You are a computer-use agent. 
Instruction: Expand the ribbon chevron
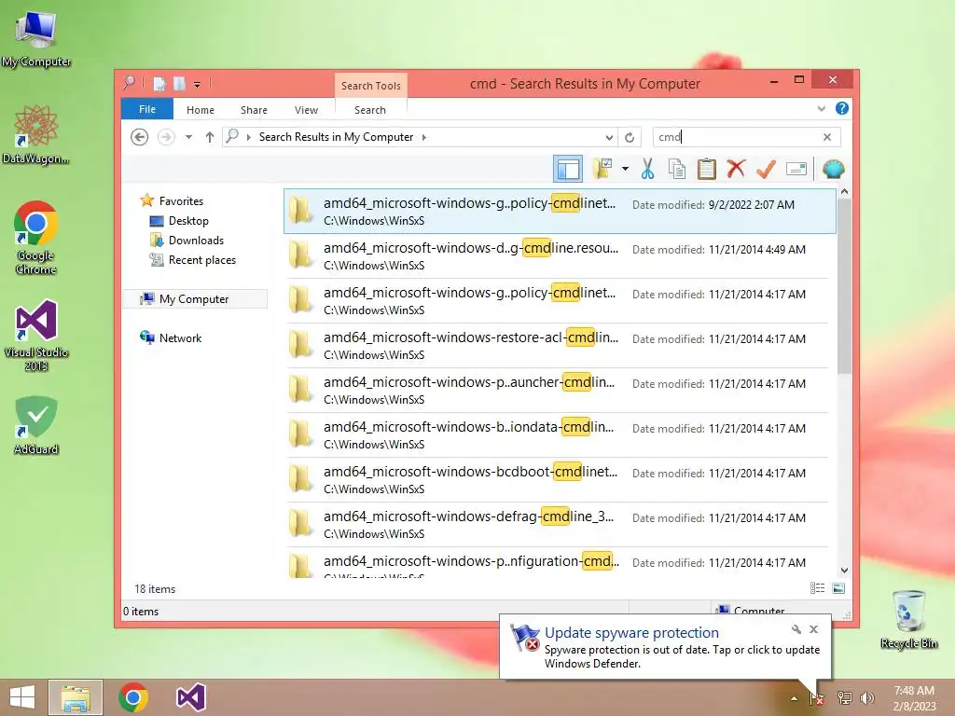(x=821, y=108)
